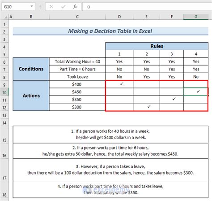Select column G header

coord(196,17)
